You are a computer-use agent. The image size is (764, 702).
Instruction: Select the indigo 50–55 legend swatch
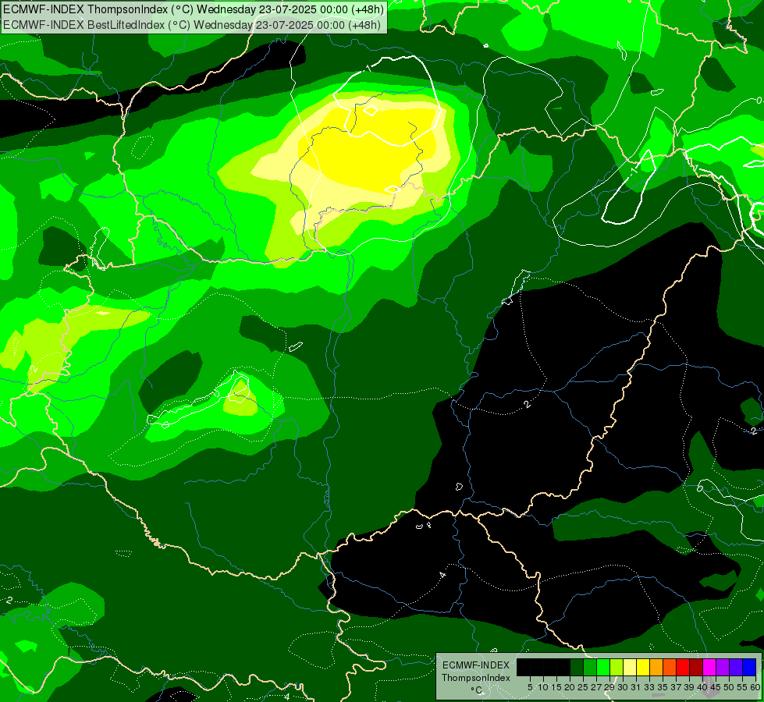point(736,667)
